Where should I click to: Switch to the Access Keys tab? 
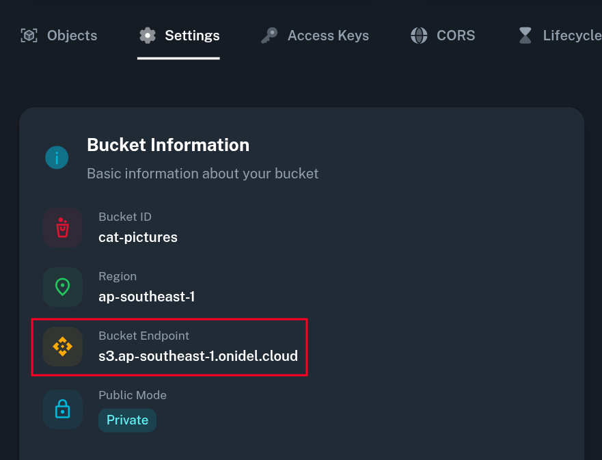(x=328, y=36)
